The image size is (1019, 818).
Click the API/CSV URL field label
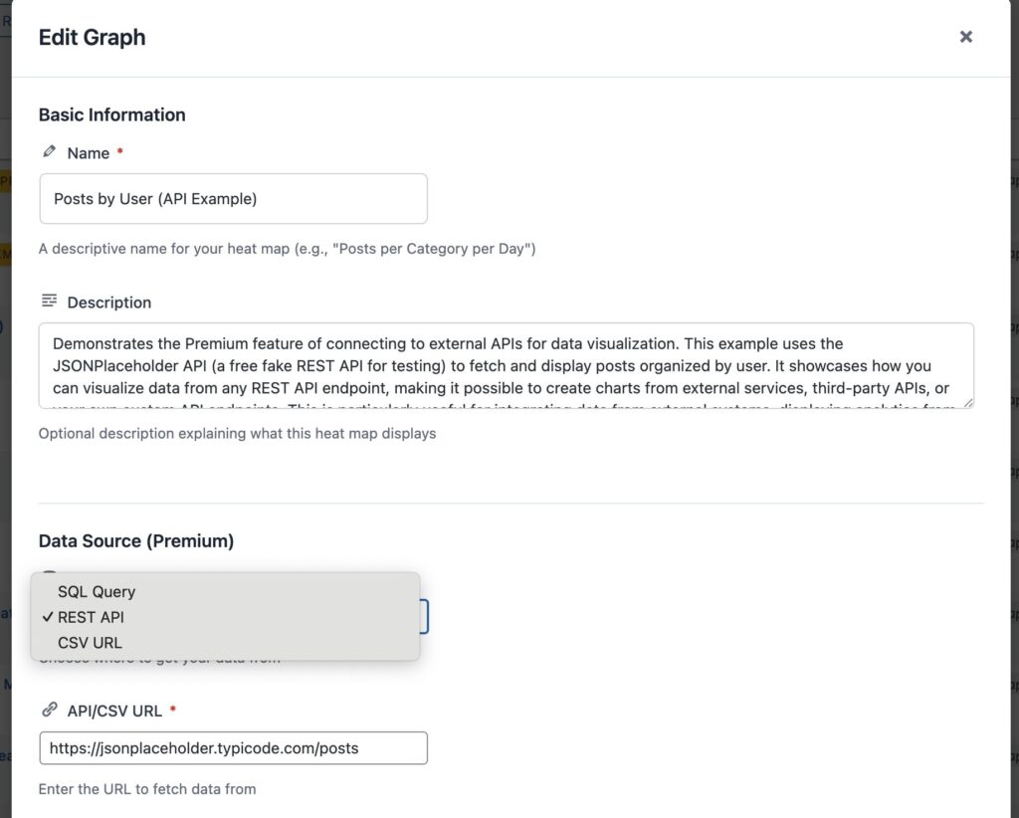coord(114,711)
